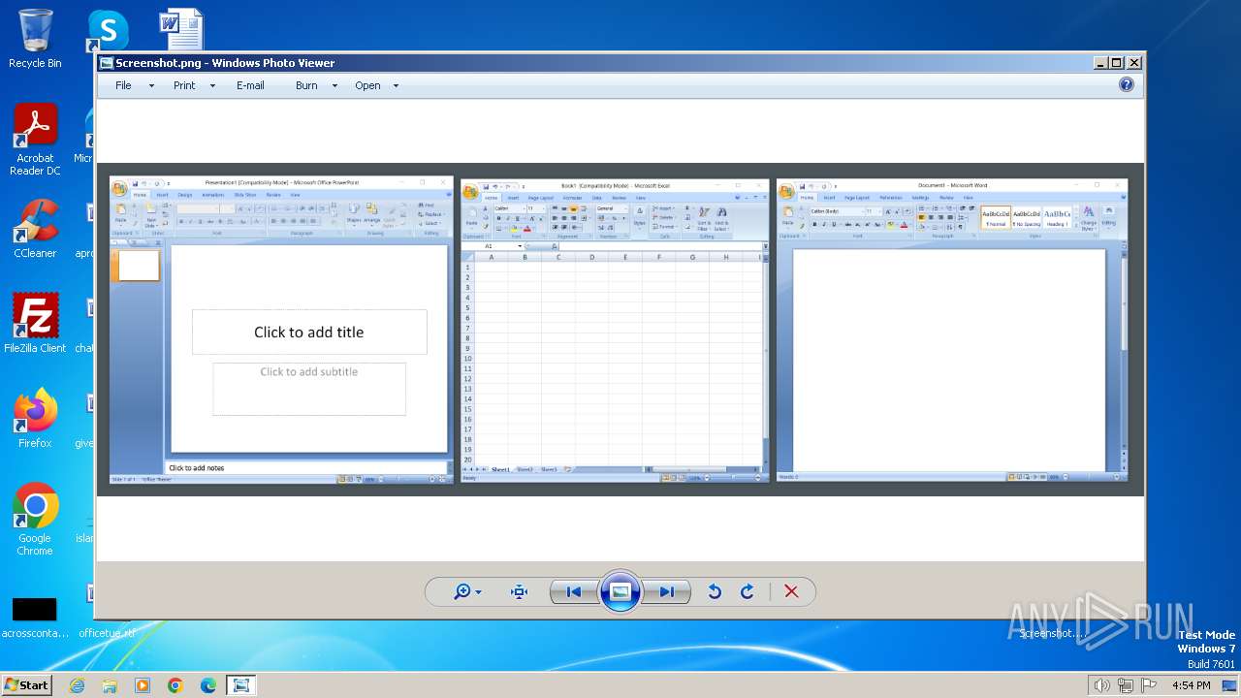Close the Photo Viewer window
Screen dimensions: 1241x698
pos(1134,62)
